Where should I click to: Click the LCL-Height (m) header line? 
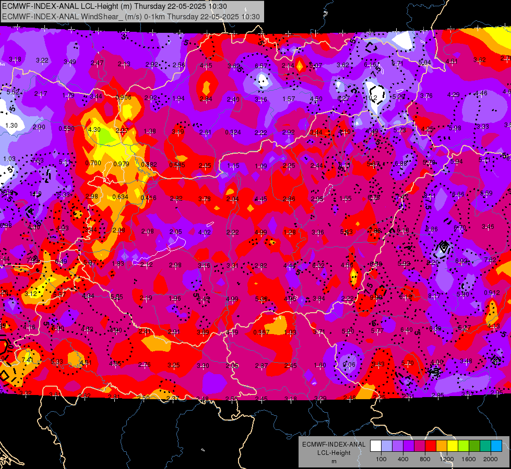(x=114, y=6)
